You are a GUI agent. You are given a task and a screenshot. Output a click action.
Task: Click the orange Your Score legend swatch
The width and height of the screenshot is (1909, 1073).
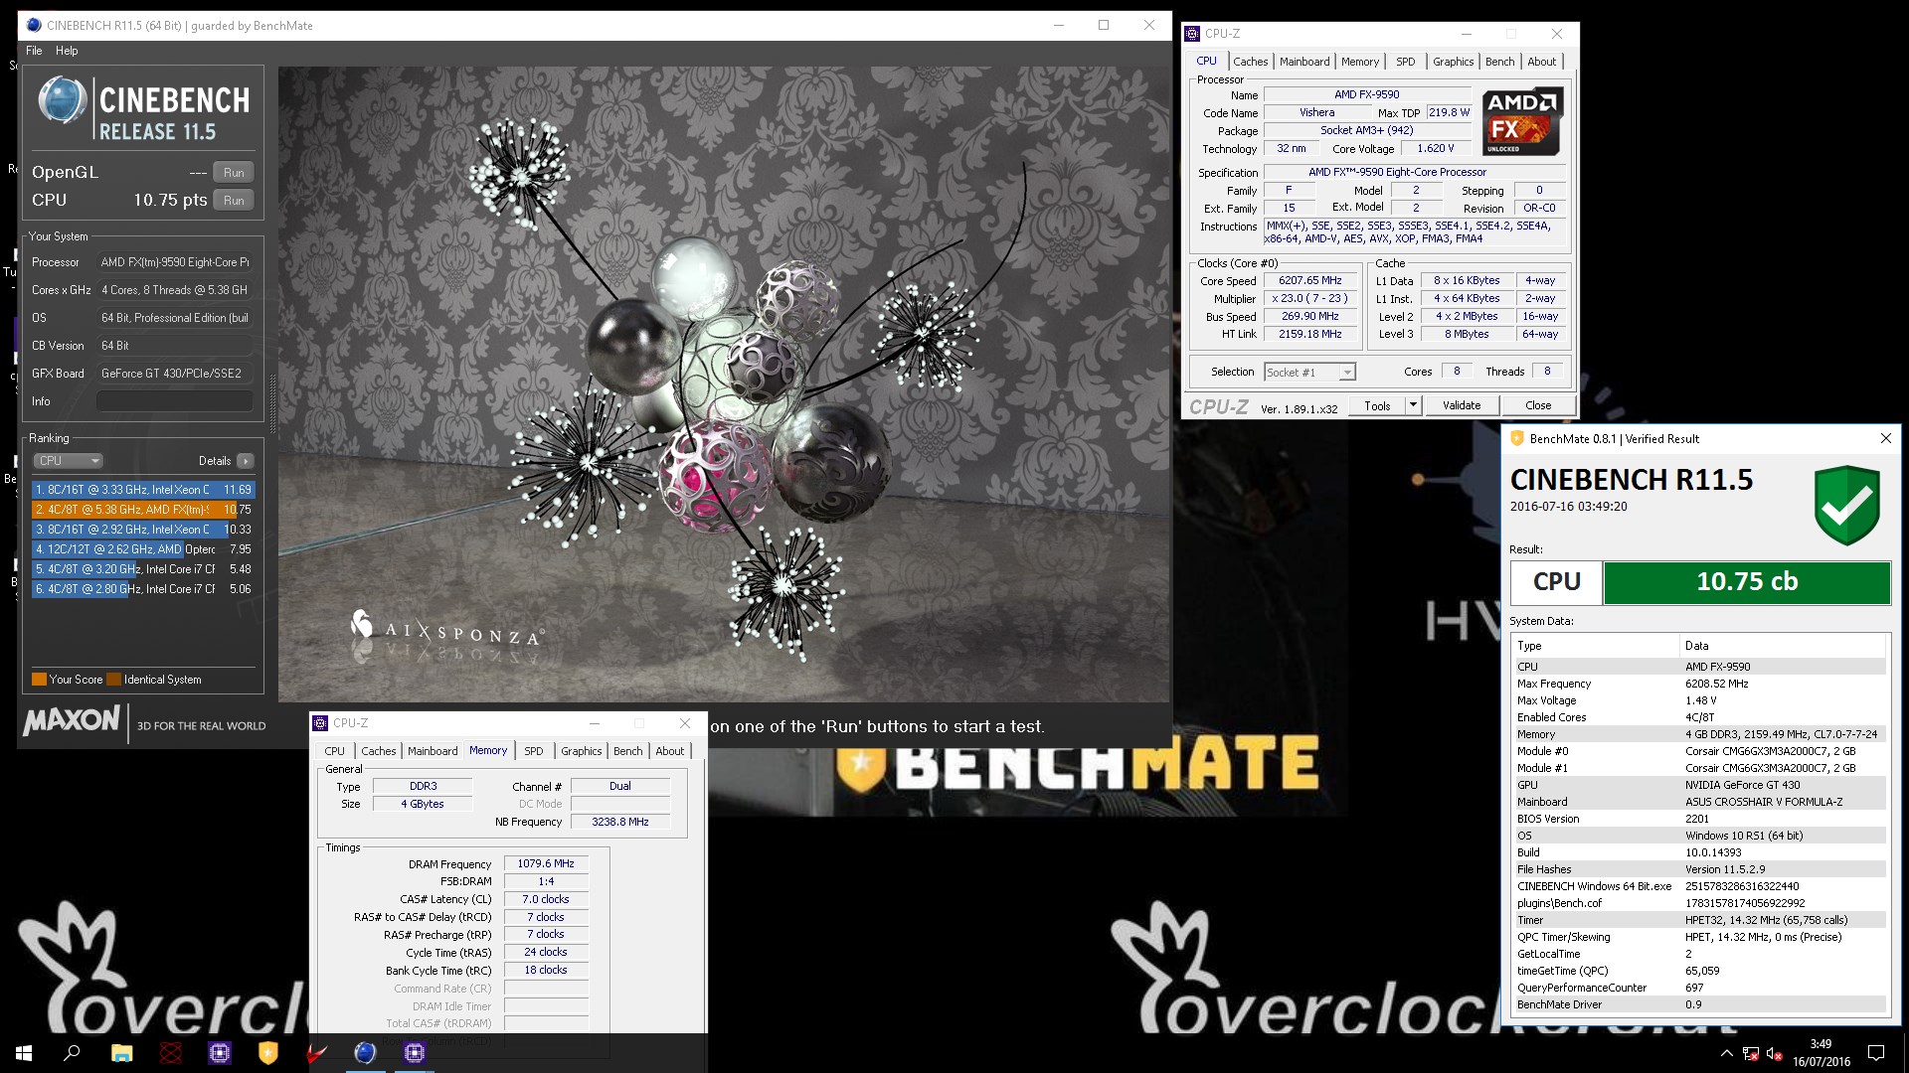click(40, 680)
